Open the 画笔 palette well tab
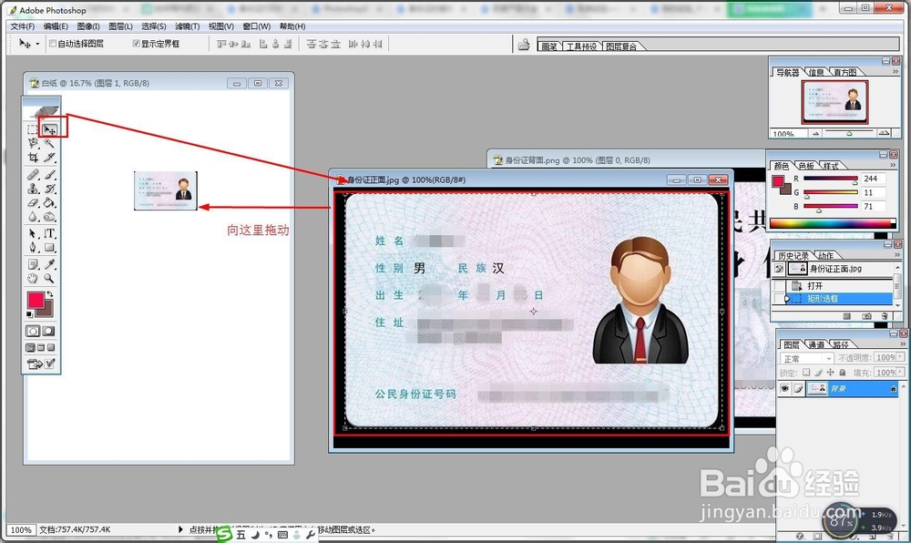 (x=549, y=46)
